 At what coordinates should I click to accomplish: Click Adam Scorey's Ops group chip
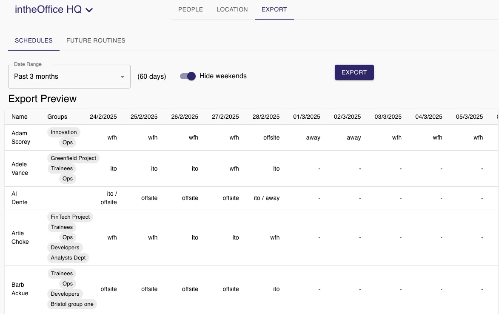68,143
